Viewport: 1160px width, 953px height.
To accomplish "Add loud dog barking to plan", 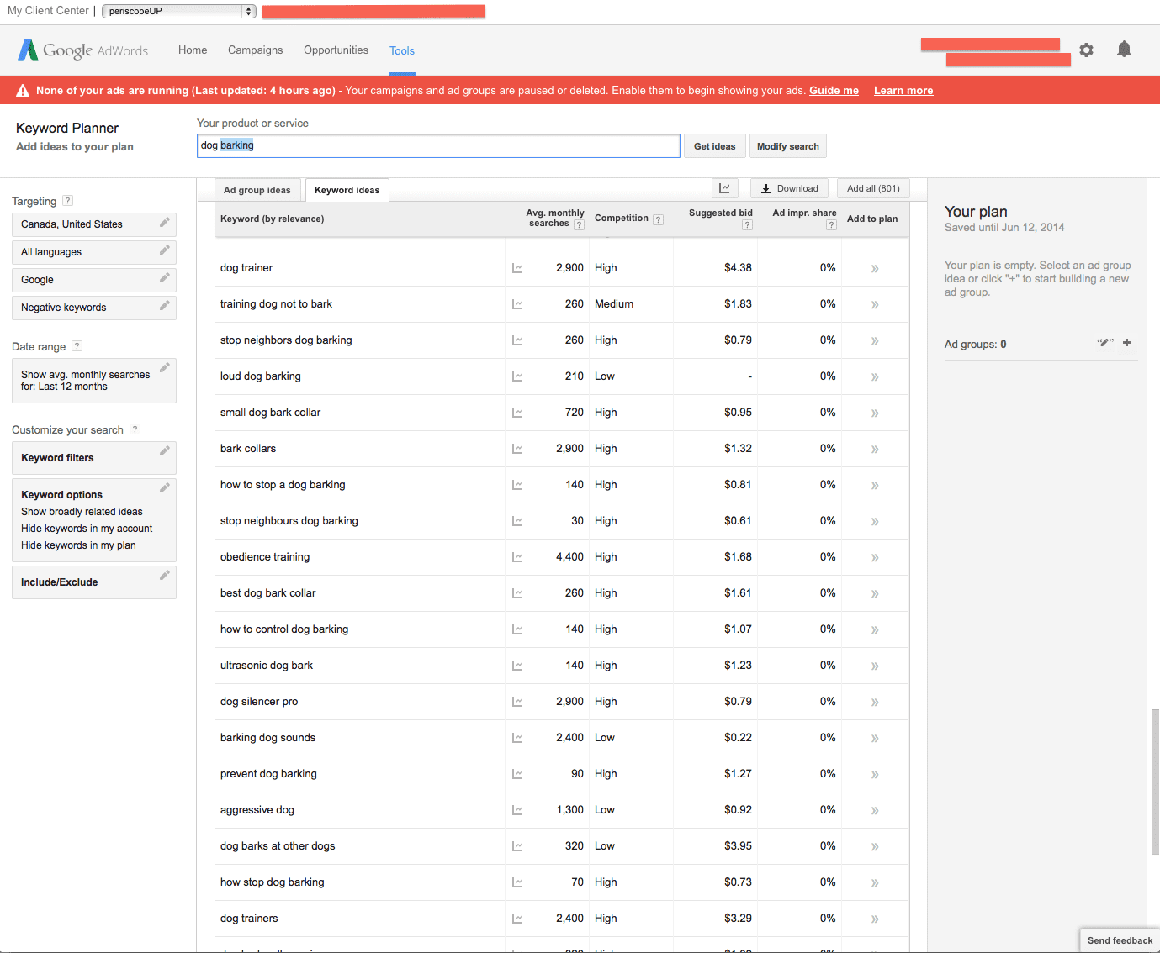I will point(875,377).
